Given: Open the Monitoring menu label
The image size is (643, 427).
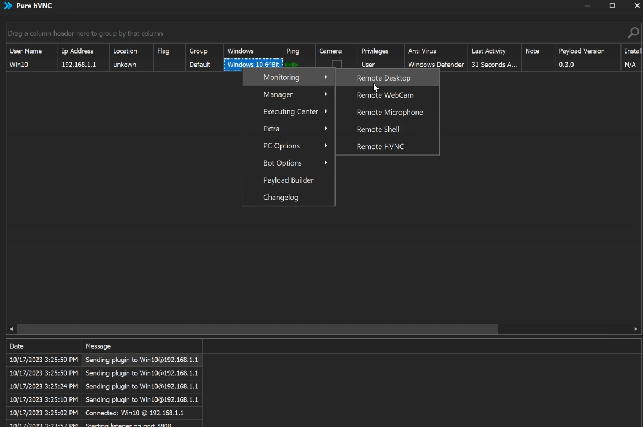Looking at the screenshot, I should pyautogui.click(x=282, y=77).
